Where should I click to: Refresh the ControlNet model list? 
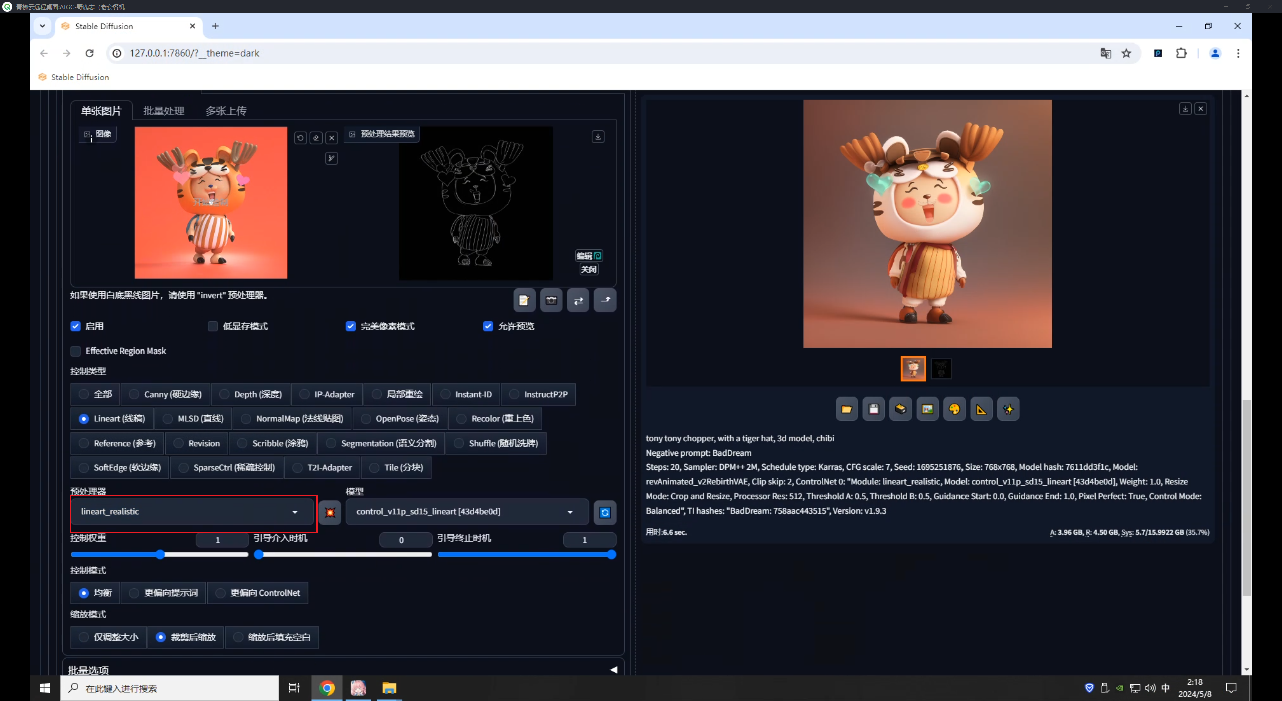[605, 512]
